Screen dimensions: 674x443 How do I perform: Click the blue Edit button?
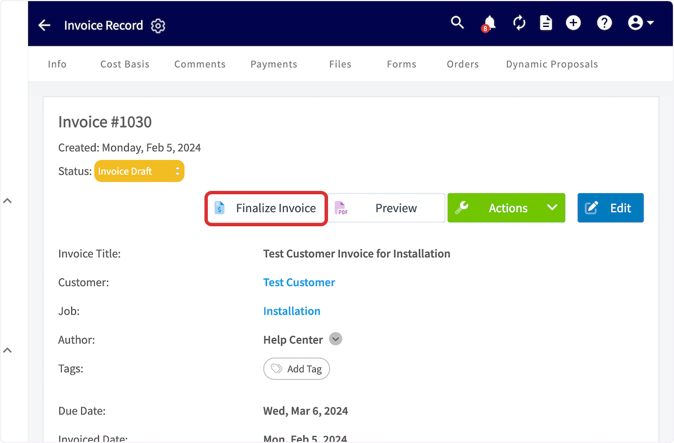611,208
